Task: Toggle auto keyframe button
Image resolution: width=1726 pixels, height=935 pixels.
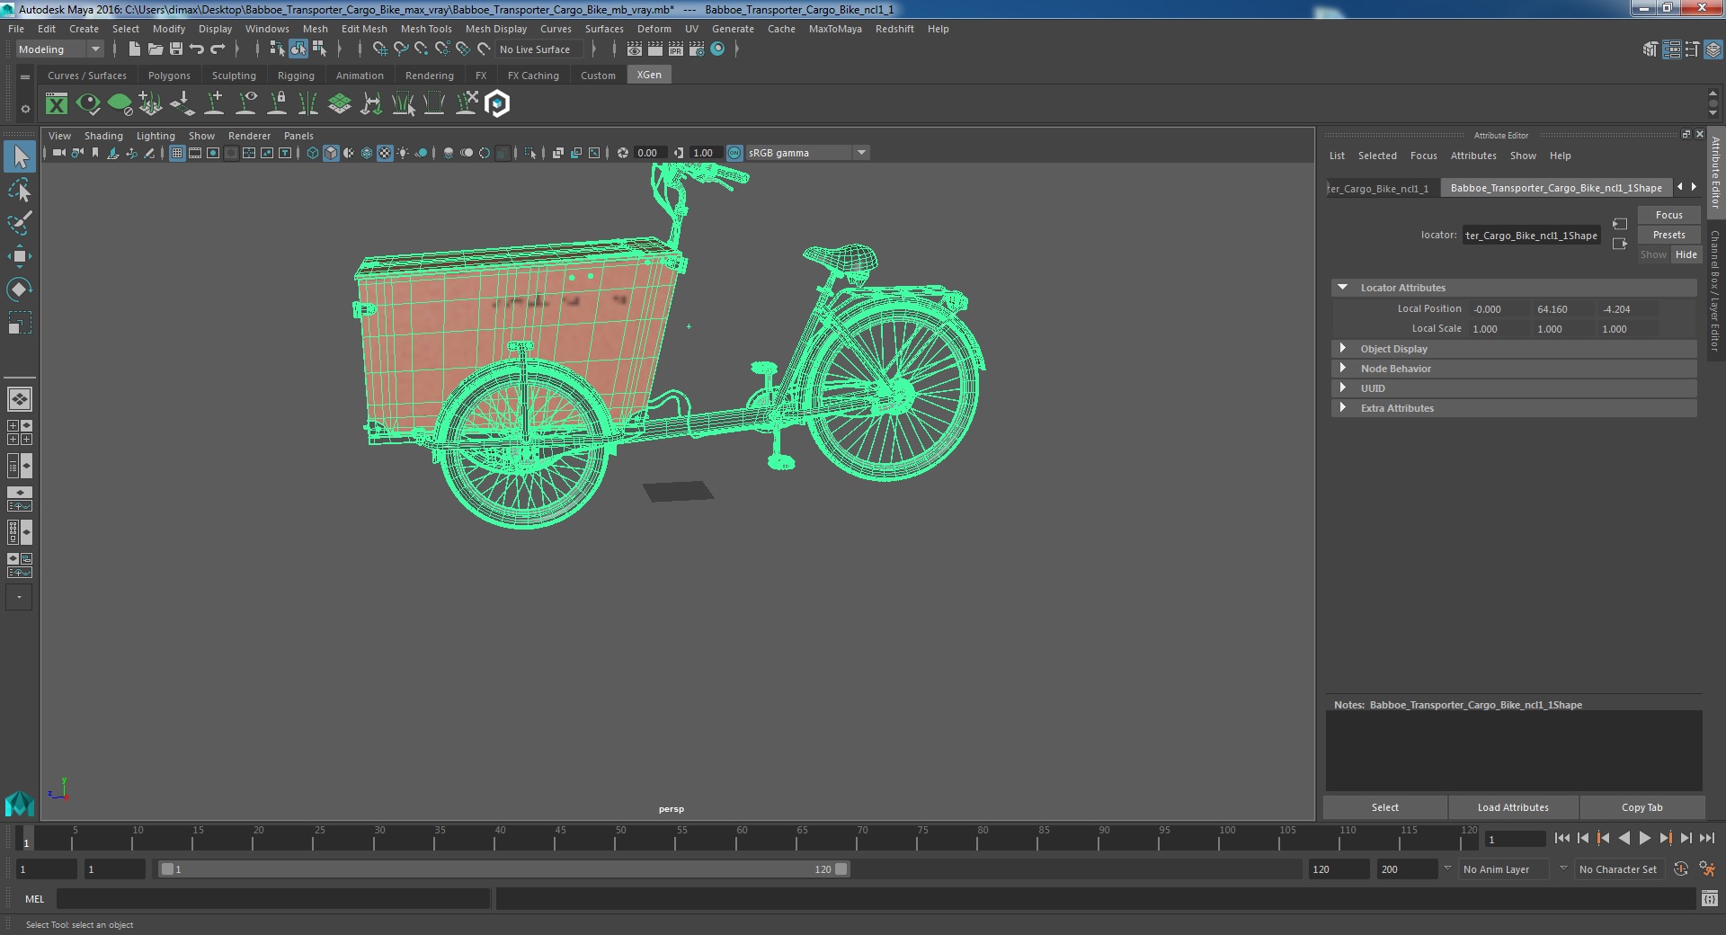Action: (x=1680, y=869)
